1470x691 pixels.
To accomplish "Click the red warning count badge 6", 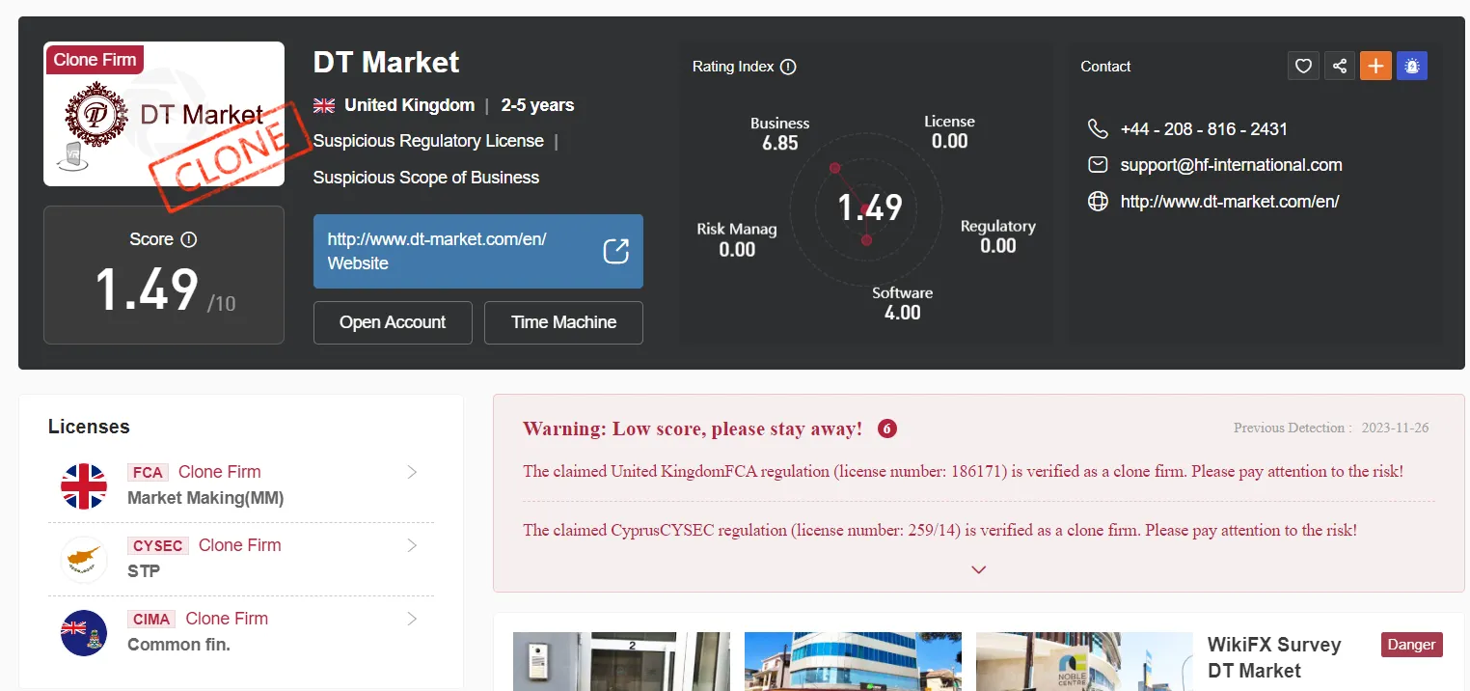I will click(x=887, y=428).
